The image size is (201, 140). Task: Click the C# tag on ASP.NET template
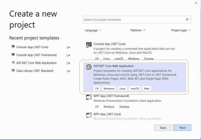(x=97, y=88)
